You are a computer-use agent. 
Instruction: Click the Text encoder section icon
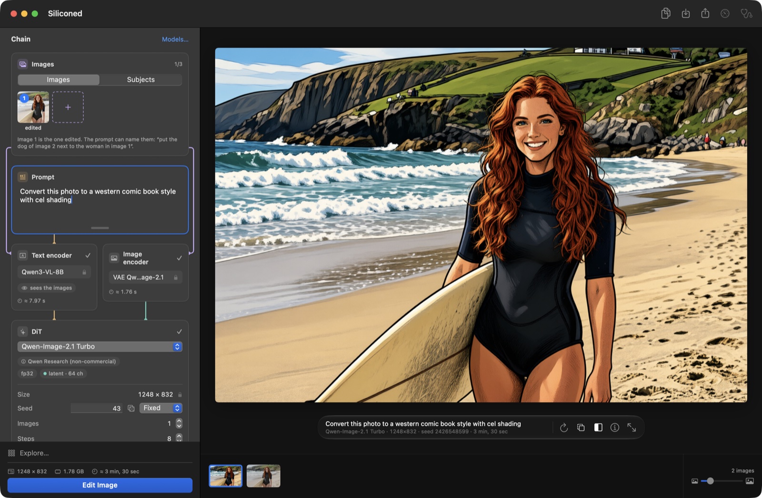tap(23, 255)
